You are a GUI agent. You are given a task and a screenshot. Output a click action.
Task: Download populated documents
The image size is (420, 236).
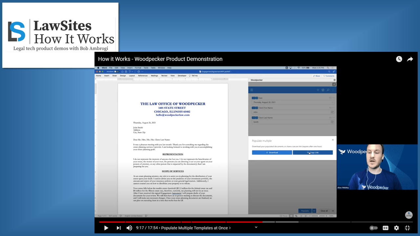[272, 152]
